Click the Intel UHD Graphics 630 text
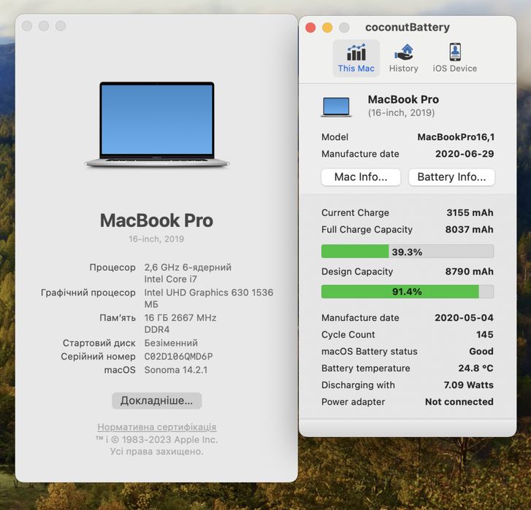531x510 pixels. click(x=196, y=293)
